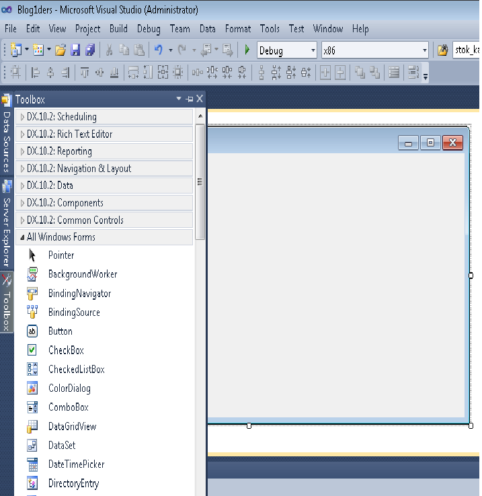
Task: Click the stok_ka find combo input field
Action: pyautogui.click(x=467, y=50)
